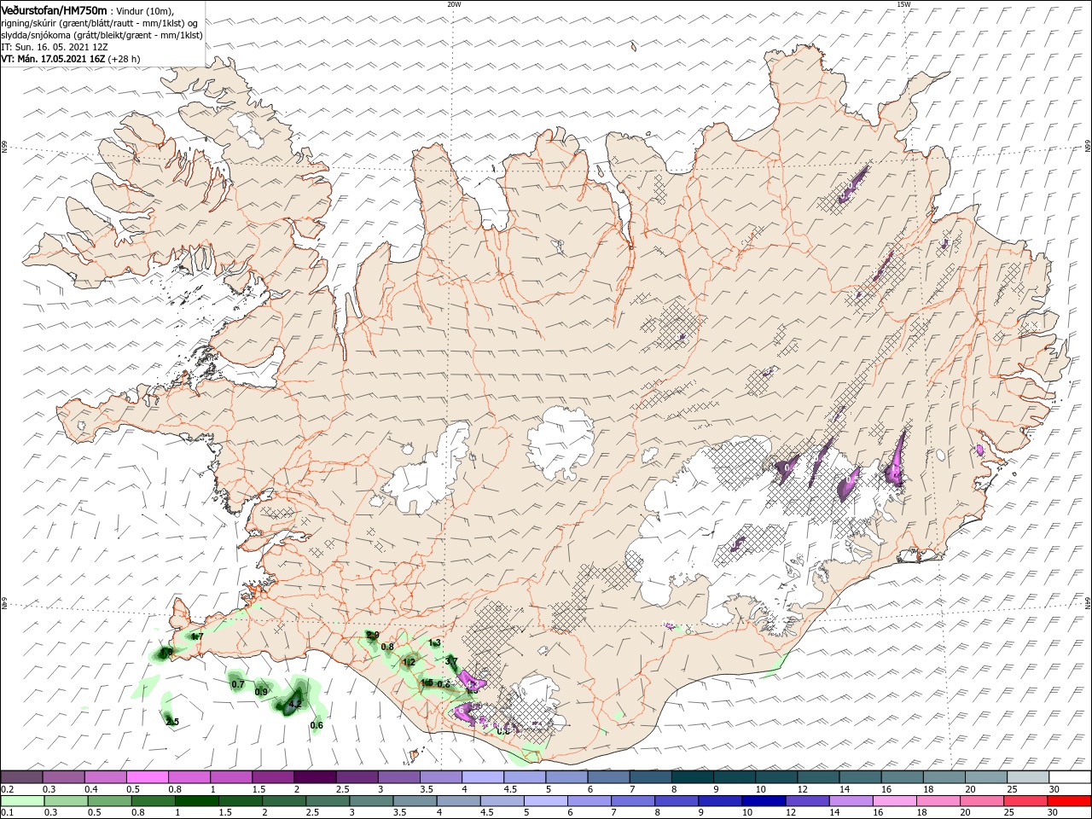1092x819 pixels.
Task: Click the Veðurstofan/HM750m map title
Action: pyautogui.click(x=54, y=9)
